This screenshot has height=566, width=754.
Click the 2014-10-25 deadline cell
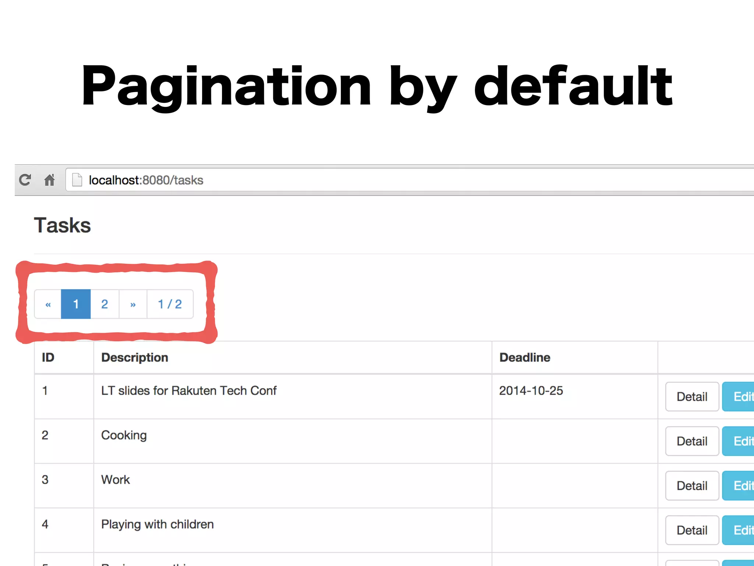click(575, 396)
